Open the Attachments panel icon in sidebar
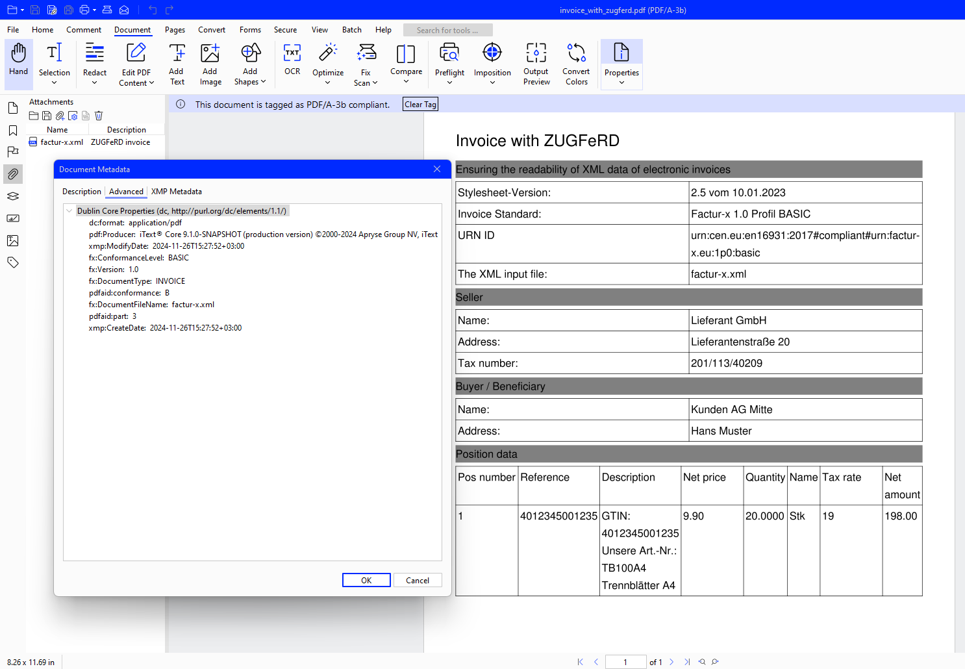This screenshot has height=669, width=965. click(x=13, y=173)
